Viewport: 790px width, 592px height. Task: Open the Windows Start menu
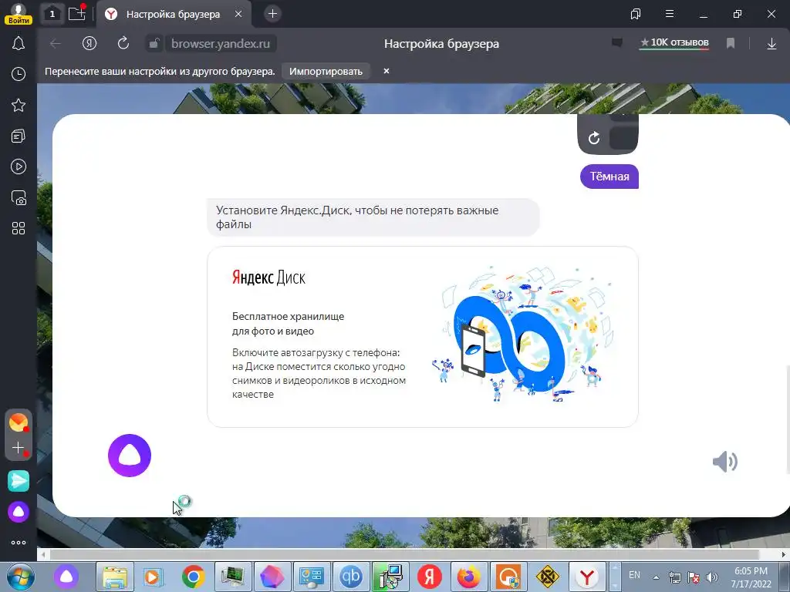coord(21,577)
